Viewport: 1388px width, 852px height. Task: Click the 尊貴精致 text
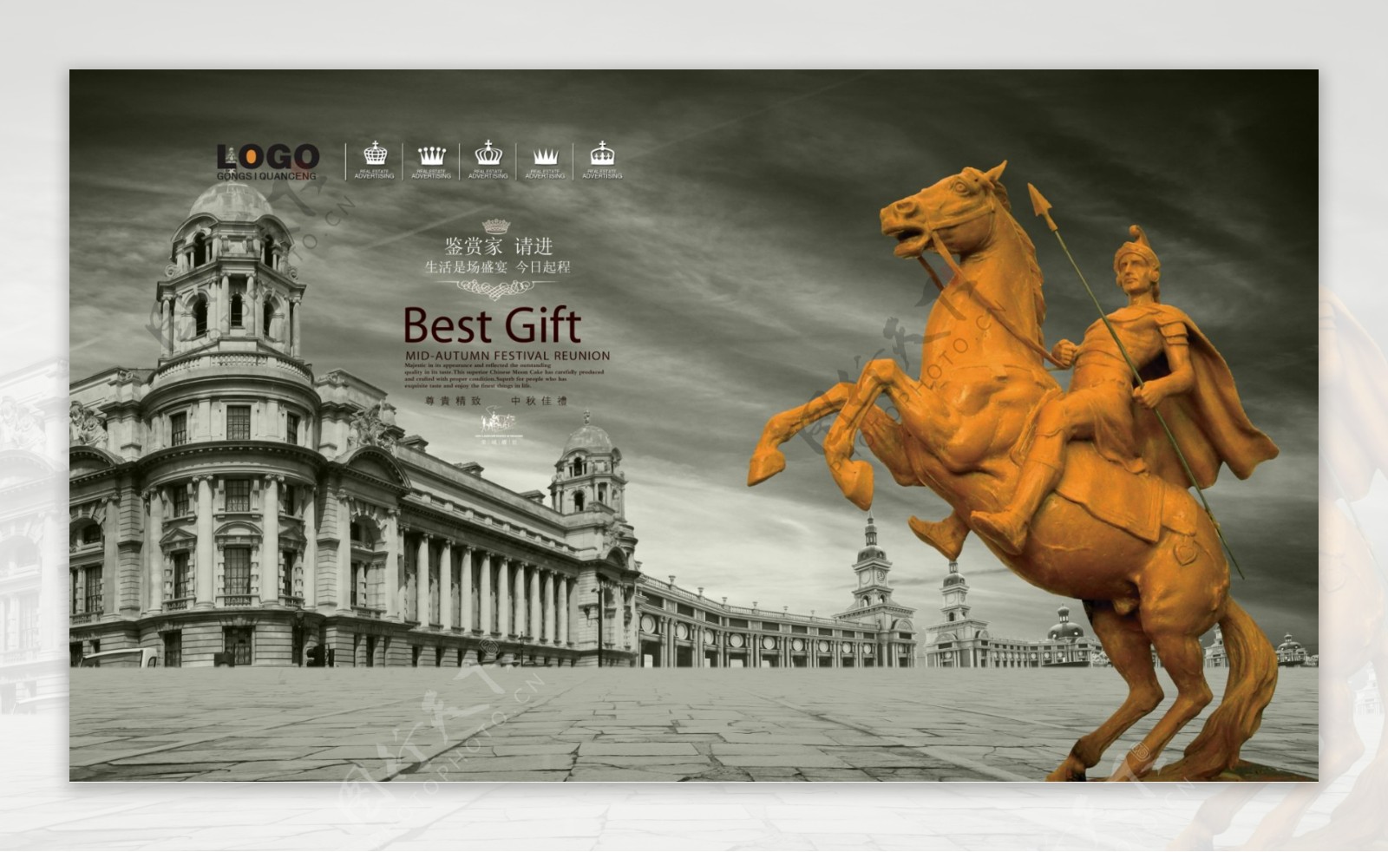click(x=453, y=401)
